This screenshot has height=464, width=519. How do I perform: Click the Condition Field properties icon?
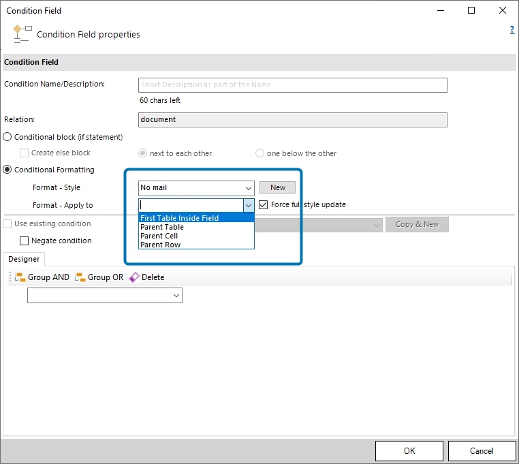pos(22,34)
